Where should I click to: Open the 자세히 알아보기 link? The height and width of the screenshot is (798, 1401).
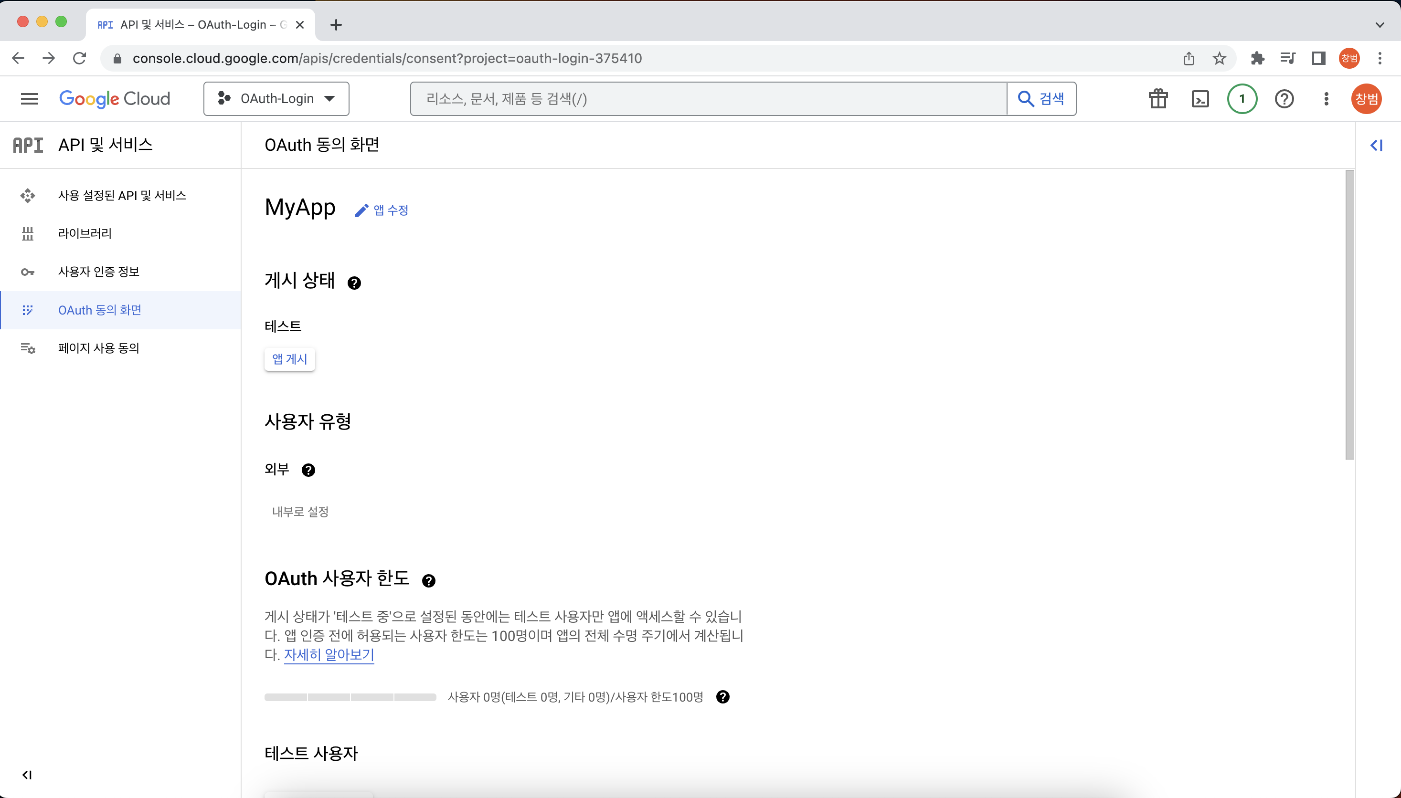click(x=329, y=654)
